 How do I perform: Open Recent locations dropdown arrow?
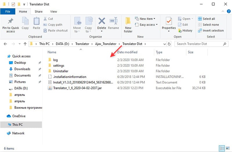point(19,44)
